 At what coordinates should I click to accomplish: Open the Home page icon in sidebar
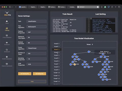point(7,21)
